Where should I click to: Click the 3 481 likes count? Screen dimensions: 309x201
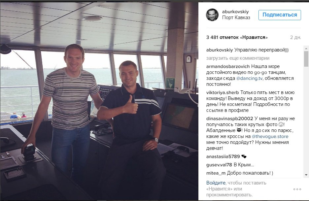pyautogui.click(x=237, y=37)
